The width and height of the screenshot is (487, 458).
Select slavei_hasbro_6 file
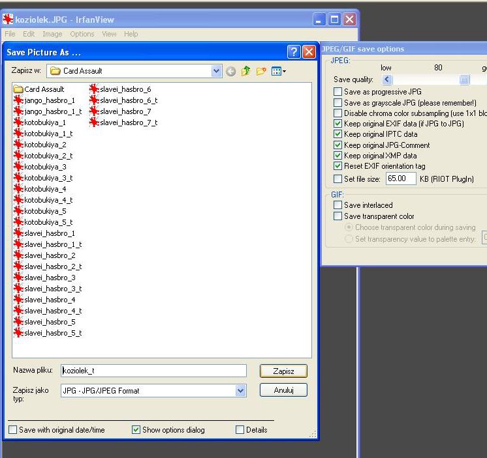pyautogui.click(x=120, y=89)
